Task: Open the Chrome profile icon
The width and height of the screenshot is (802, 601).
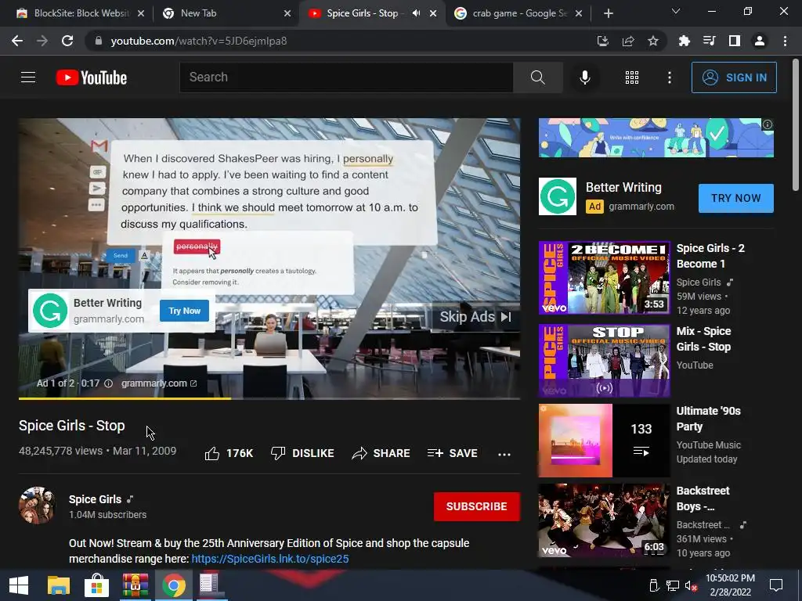Action: (760, 41)
